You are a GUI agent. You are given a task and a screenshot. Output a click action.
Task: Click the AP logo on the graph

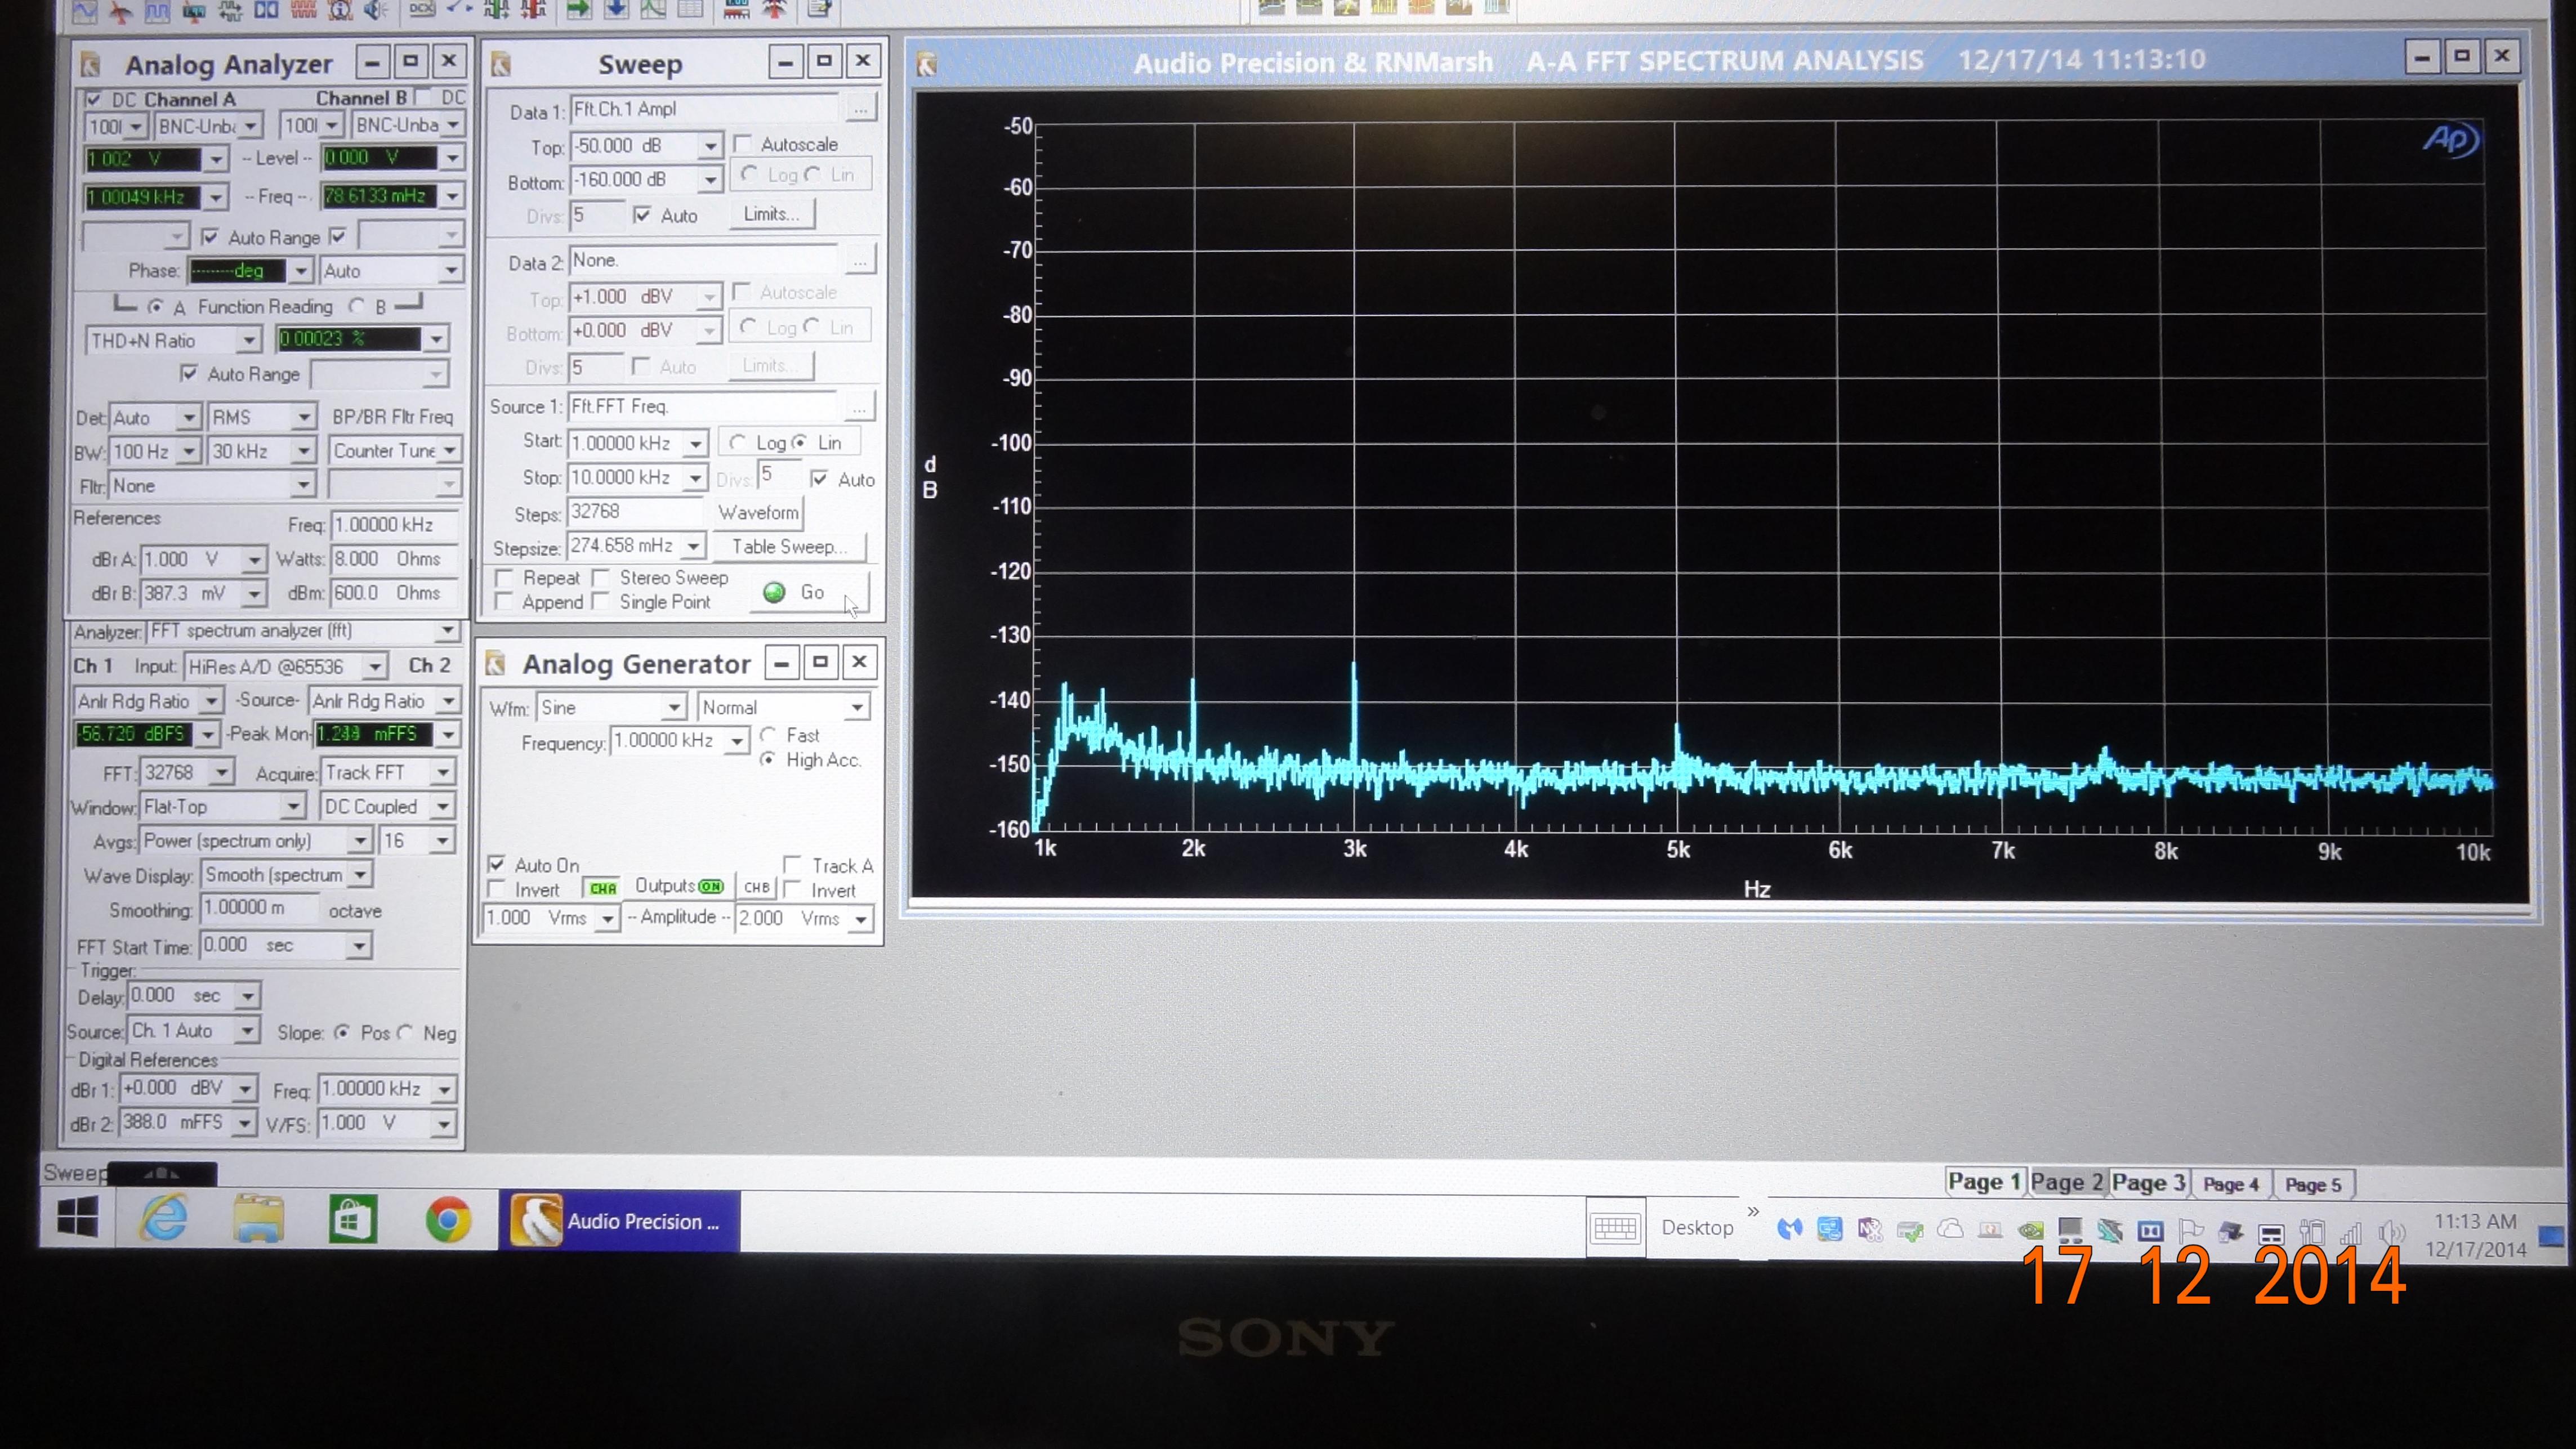(x=2450, y=139)
